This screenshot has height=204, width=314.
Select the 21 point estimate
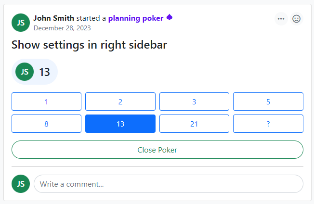coord(194,124)
